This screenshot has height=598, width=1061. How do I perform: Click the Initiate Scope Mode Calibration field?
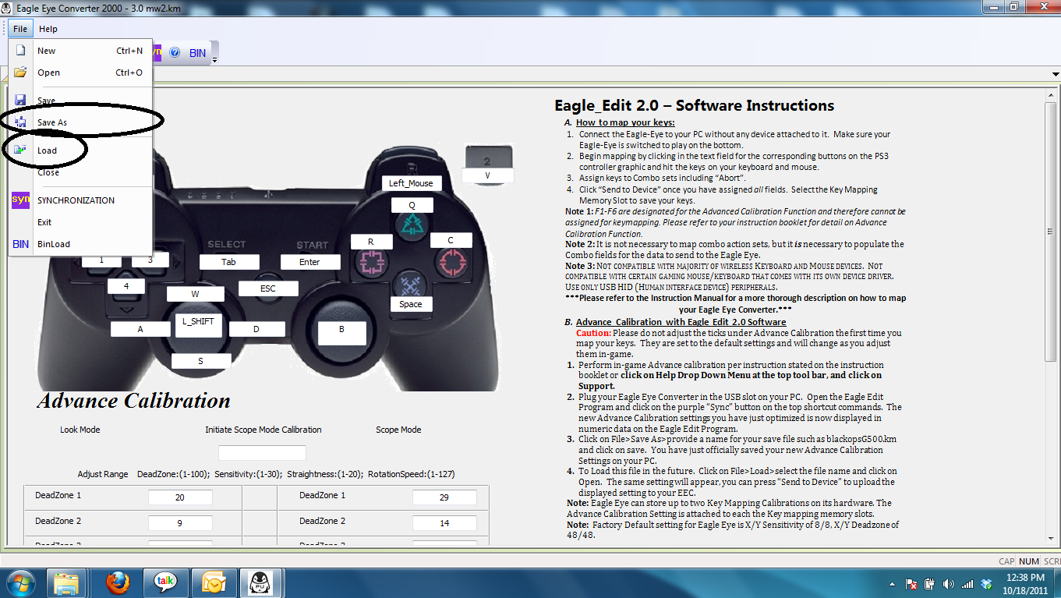coord(262,452)
